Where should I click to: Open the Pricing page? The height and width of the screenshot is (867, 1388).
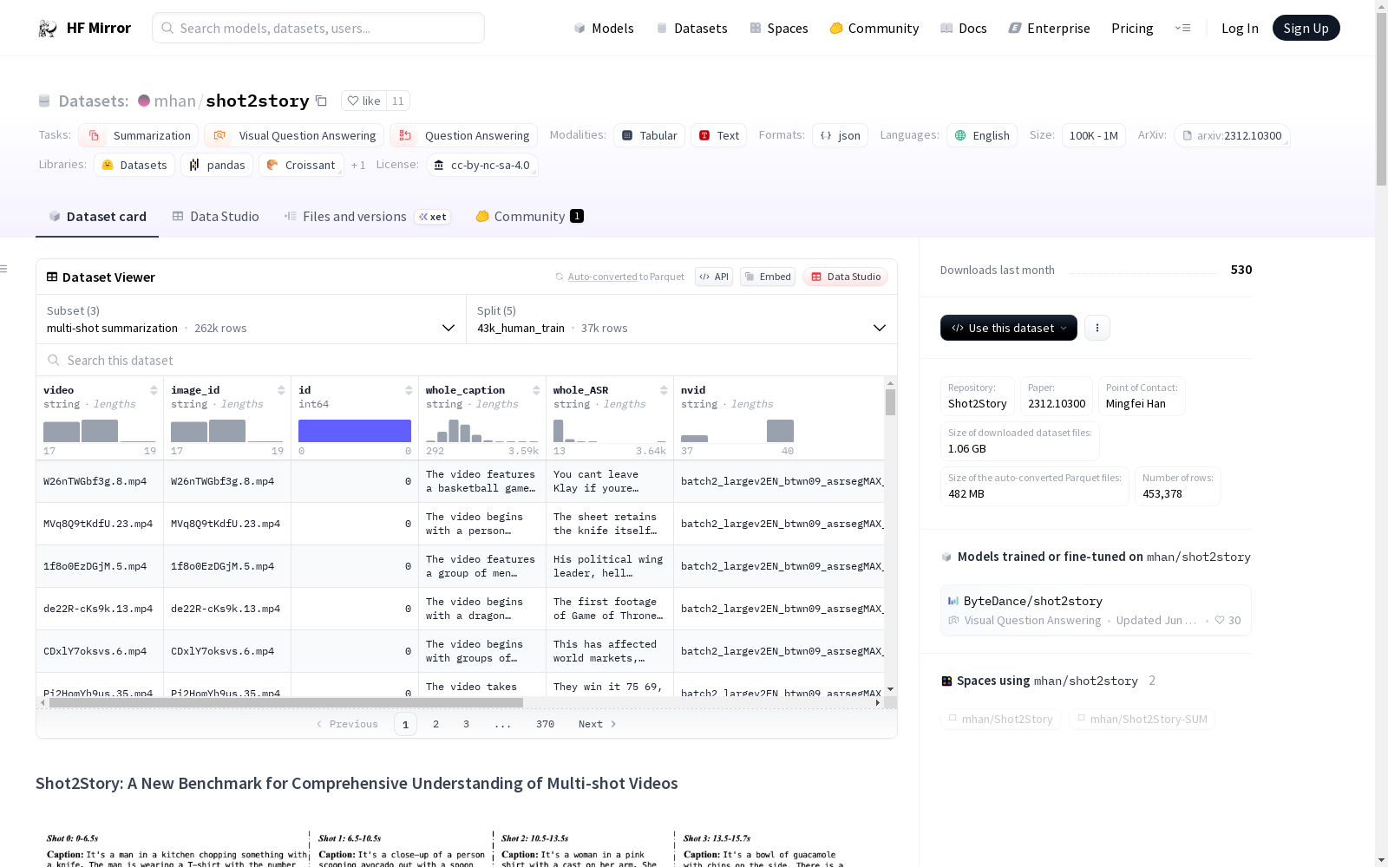(x=1132, y=28)
